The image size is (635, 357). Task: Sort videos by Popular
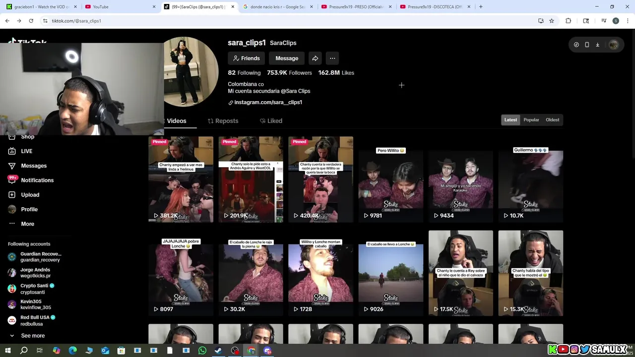click(531, 120)
